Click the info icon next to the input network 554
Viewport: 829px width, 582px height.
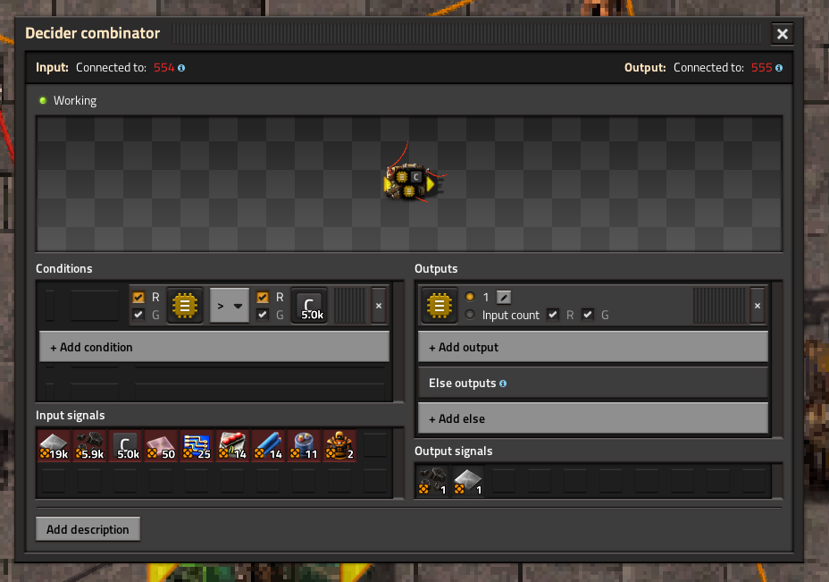[181, 68]
